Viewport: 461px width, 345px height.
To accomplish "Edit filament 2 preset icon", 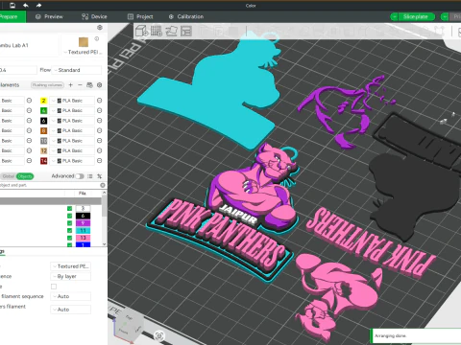I will (x=100, y=101).
